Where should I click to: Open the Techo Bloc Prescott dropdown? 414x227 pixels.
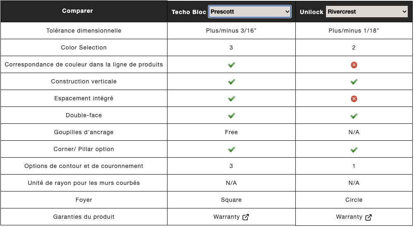(250, 12)
